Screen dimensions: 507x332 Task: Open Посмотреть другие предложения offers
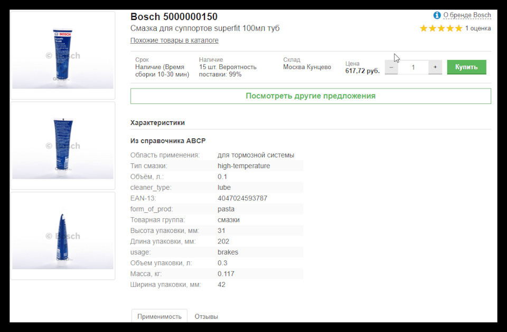(x=311, y=96)
